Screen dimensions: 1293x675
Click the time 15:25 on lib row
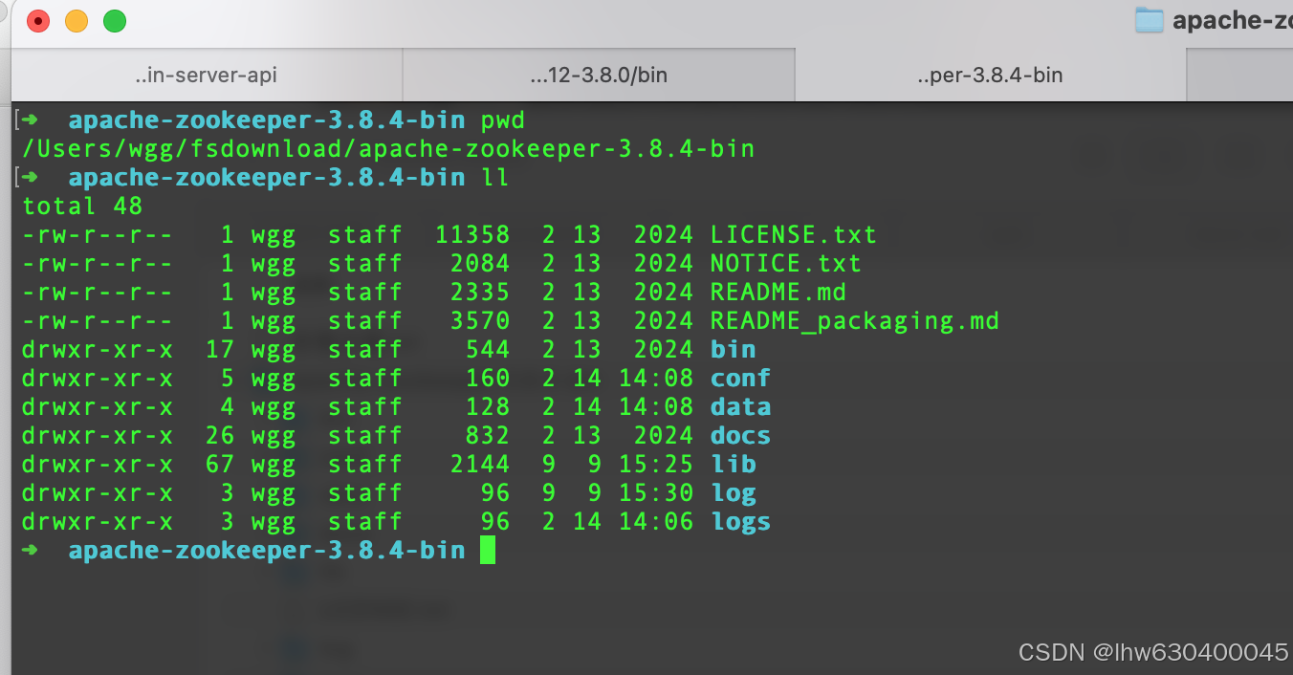655,465
